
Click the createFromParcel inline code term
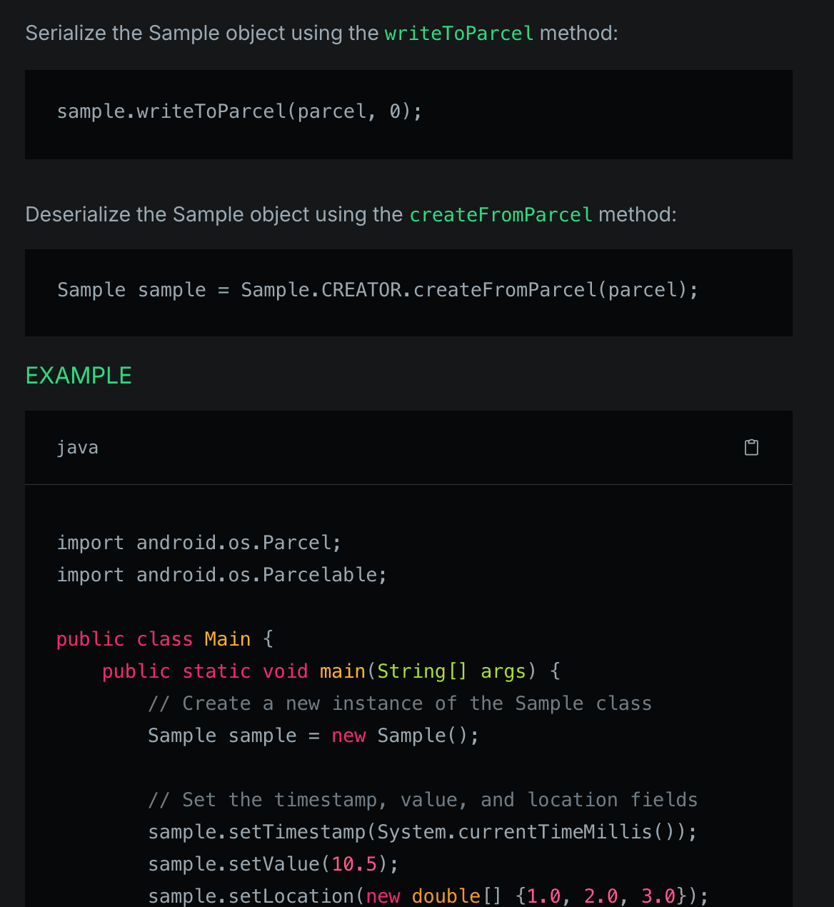point(501,214)
